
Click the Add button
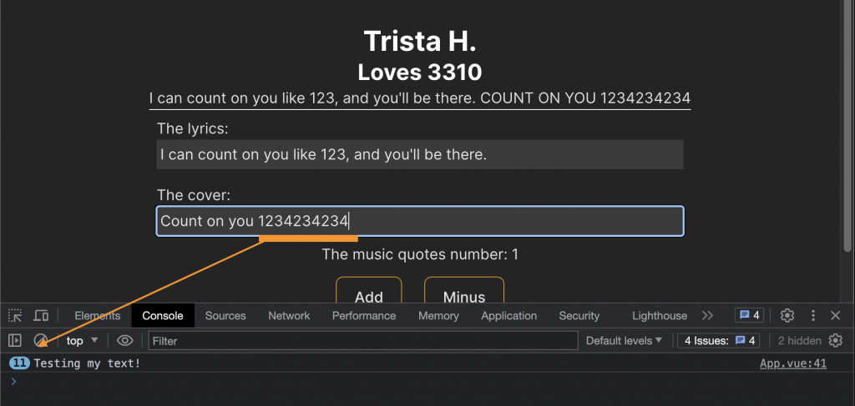[369, 295]
